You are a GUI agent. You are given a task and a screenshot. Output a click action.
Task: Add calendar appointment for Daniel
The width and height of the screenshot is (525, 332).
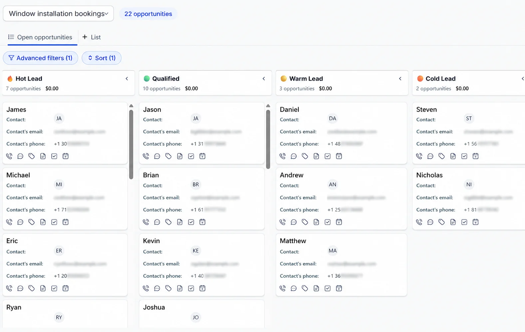pyautogui.click(x=339, y=156)
